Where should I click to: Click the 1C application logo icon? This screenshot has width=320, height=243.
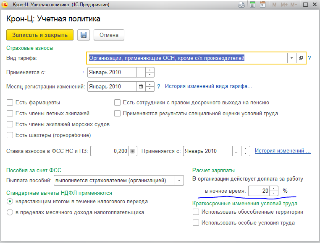[x=5, y=5]
